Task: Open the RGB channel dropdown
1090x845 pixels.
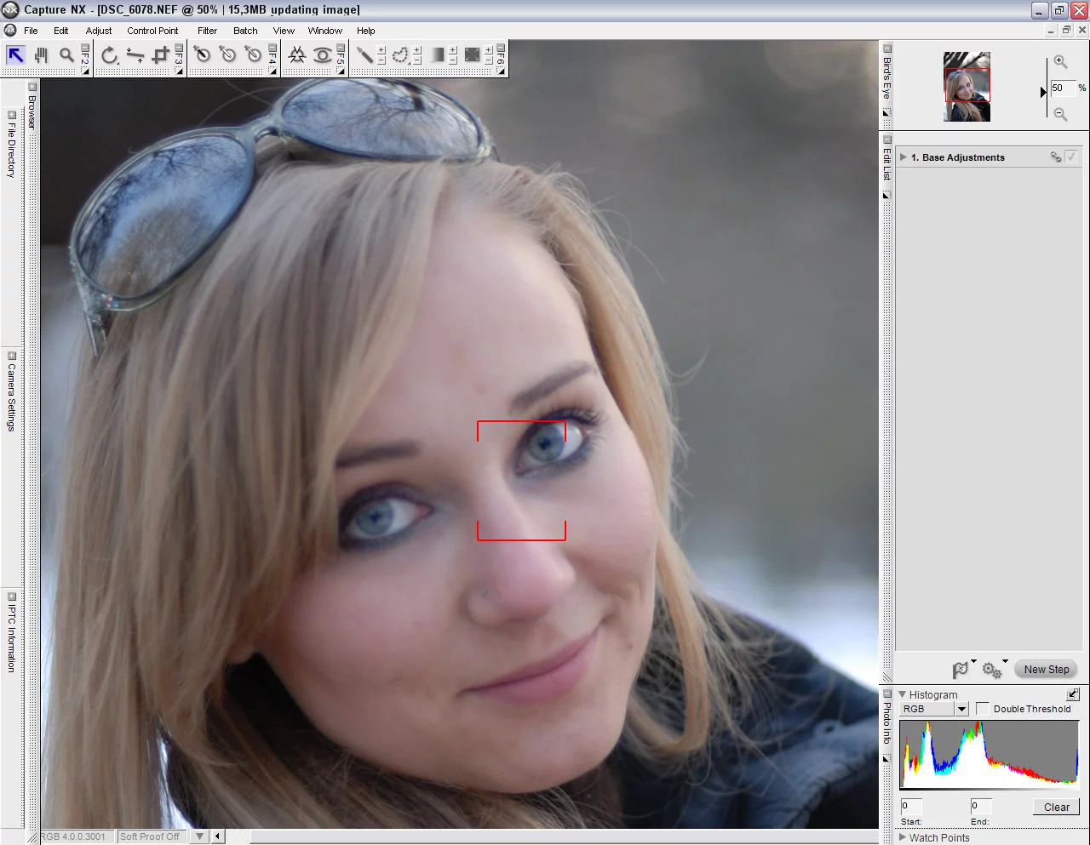Action: [961, 708]
